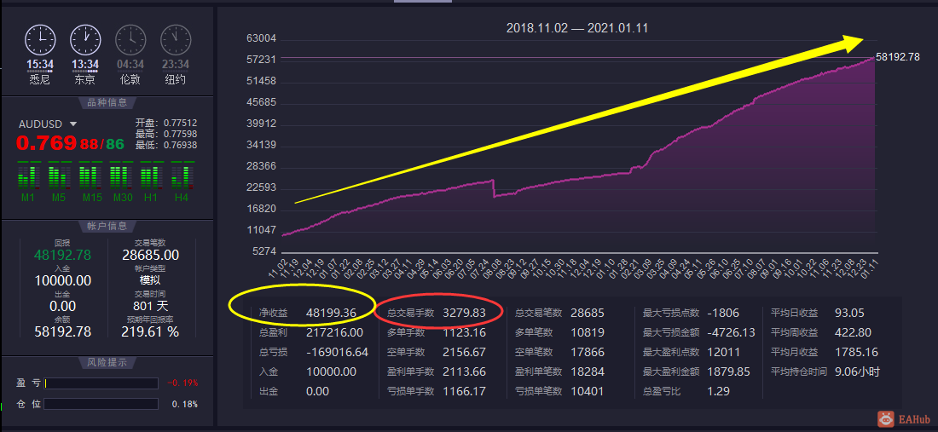The height and width of the screenshot is (432, 938).
Task: Click the 平均周收益 value 422.80
Action: [x=853, y=332]
